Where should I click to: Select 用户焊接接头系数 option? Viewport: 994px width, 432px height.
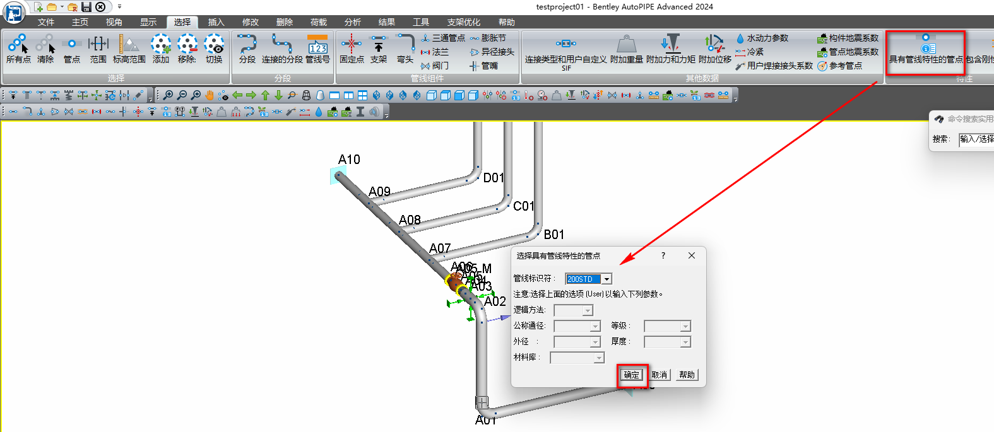click(x=774, y=66)
